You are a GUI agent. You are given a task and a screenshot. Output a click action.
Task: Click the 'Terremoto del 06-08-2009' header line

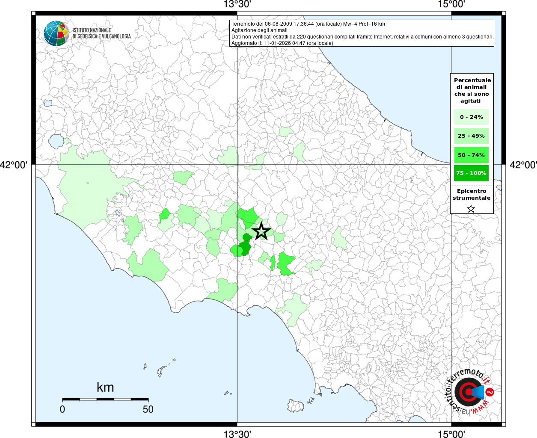[308, 24]
